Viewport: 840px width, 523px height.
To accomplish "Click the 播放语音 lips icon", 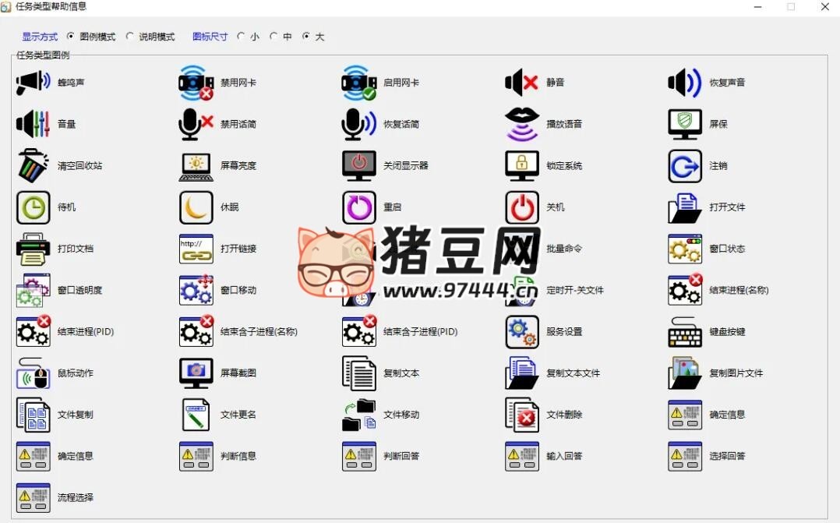I will tap(521, 124).
